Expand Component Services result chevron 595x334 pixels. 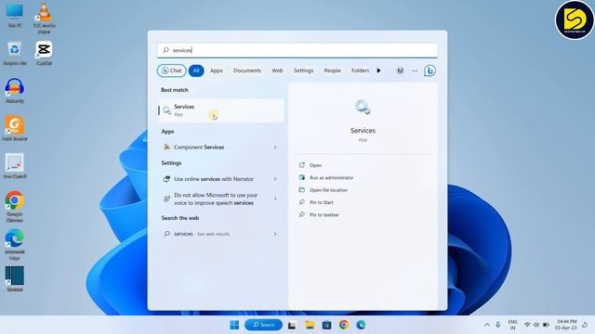tap(275, 148)
